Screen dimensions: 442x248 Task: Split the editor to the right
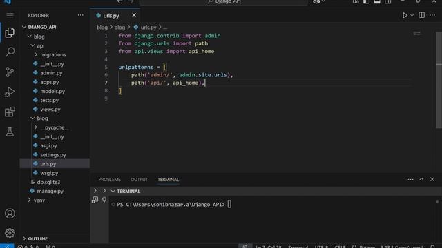point(421,15)
